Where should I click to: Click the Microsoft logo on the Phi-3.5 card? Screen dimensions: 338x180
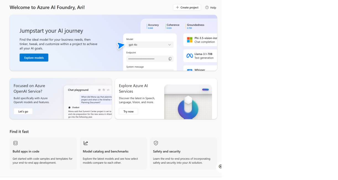189,40
